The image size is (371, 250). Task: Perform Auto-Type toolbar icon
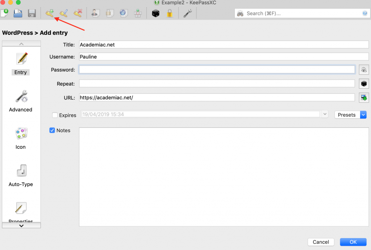point(138,13)
